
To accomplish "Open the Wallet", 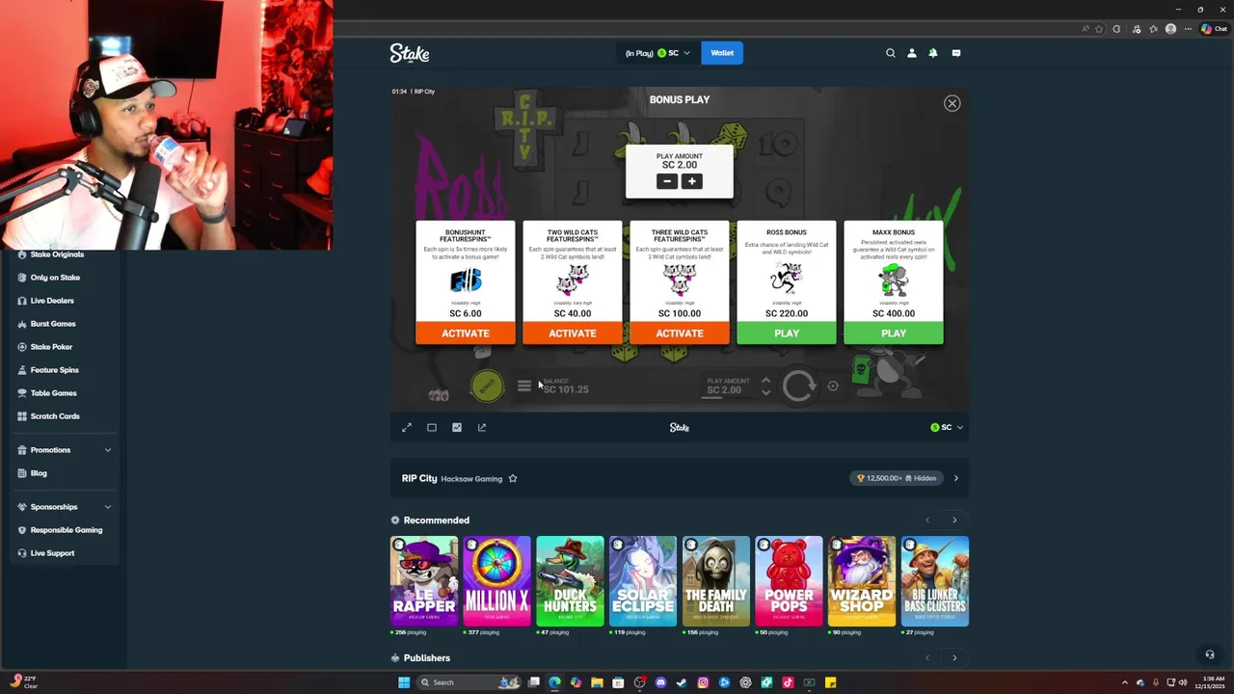I will tap(722, 53).
